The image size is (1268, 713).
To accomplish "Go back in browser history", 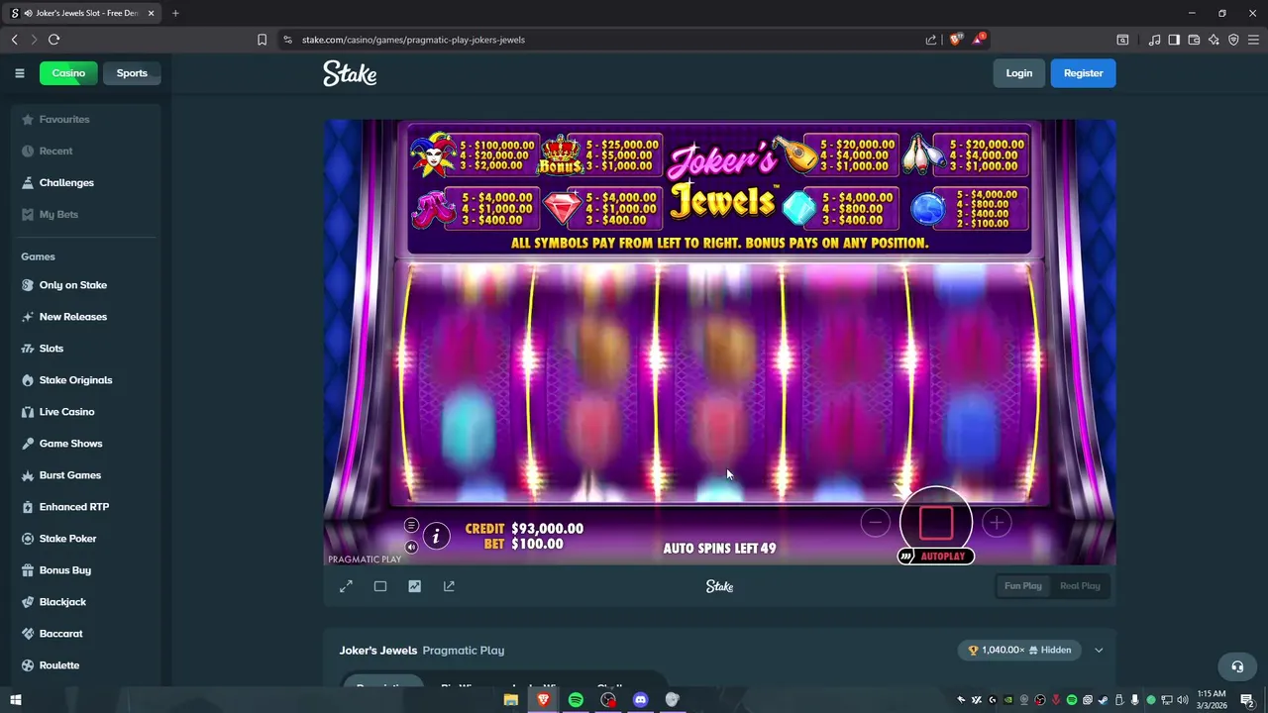I will pos(14,40).
